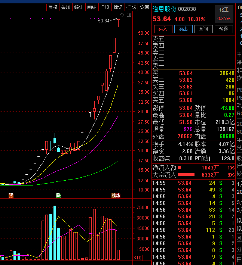
Task: Click the 大宗流入 red bar
Action: [x=186, y=175]
